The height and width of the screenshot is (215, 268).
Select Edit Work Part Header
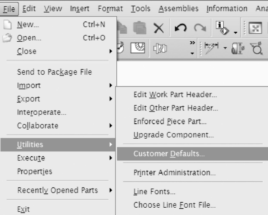click(x=175, y=95)
